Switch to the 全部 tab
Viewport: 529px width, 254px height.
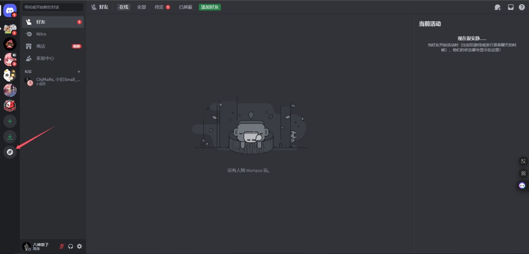click(x=141, y=7)
